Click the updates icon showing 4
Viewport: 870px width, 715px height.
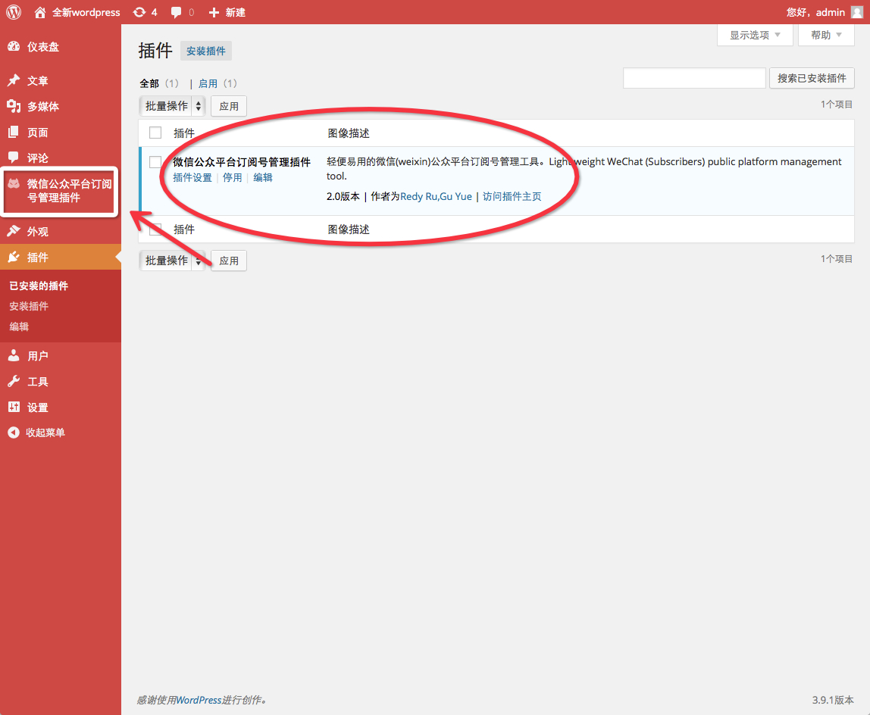point(139,12)
